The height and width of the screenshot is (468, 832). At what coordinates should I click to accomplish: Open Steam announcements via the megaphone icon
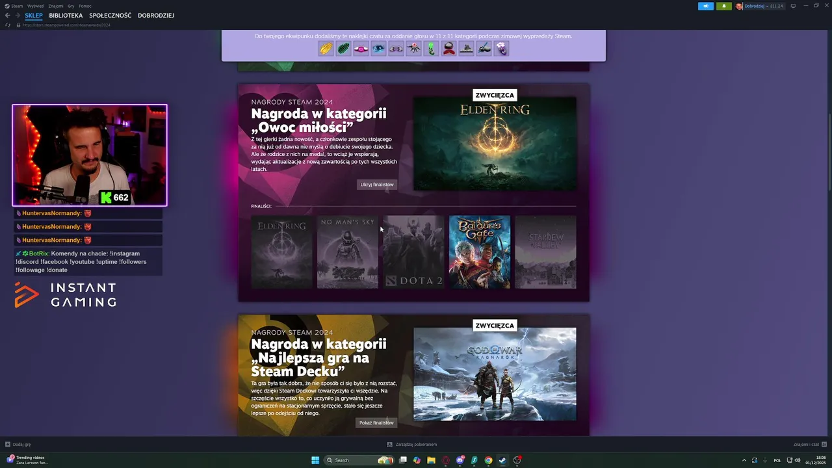[x=706, y=6]
